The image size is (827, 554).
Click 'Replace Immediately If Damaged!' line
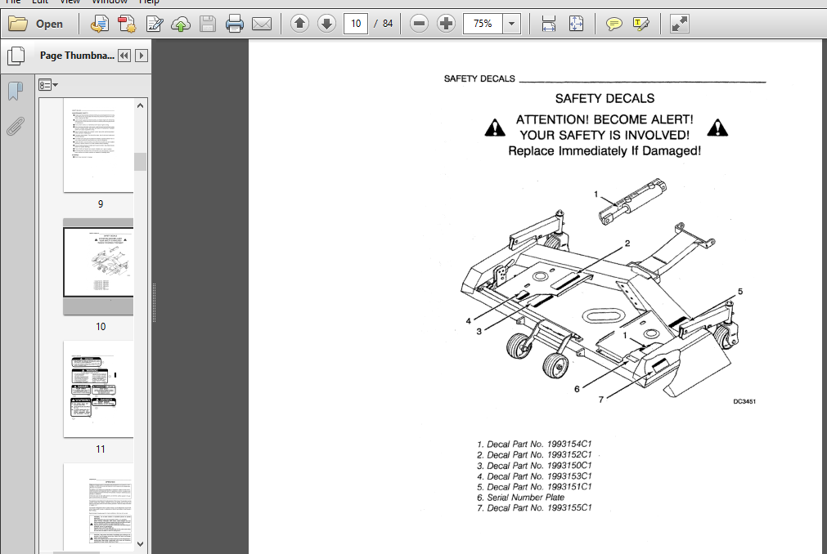pyautogui.click(x=605, y=151)
